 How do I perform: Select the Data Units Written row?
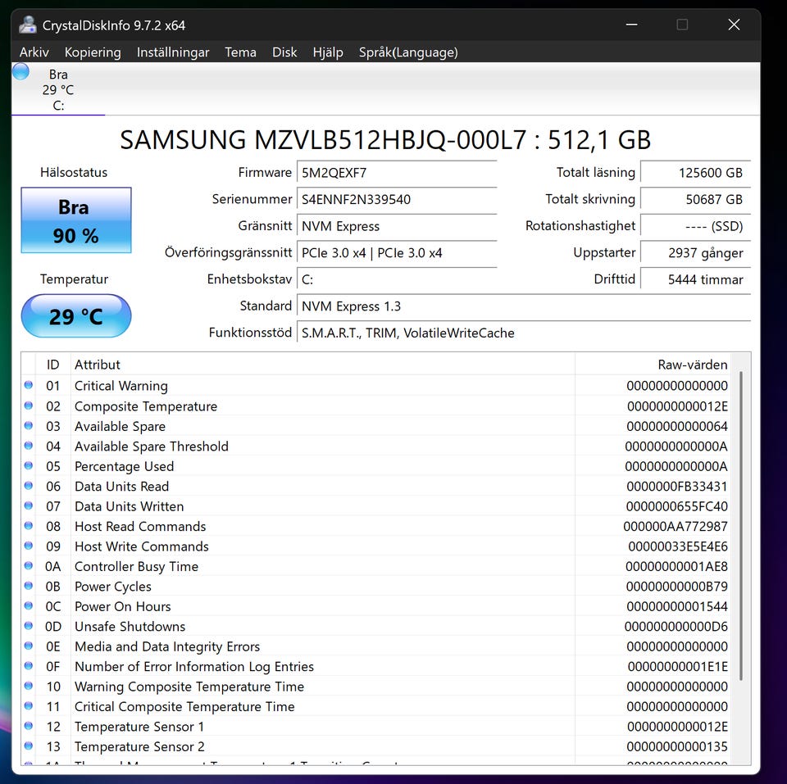[x=328, y=506]
